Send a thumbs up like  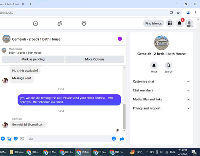122,139
